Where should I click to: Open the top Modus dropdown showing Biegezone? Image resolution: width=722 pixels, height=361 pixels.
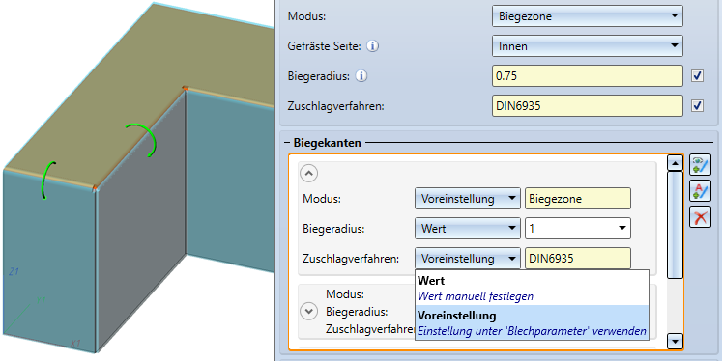(x=587, y=16)
